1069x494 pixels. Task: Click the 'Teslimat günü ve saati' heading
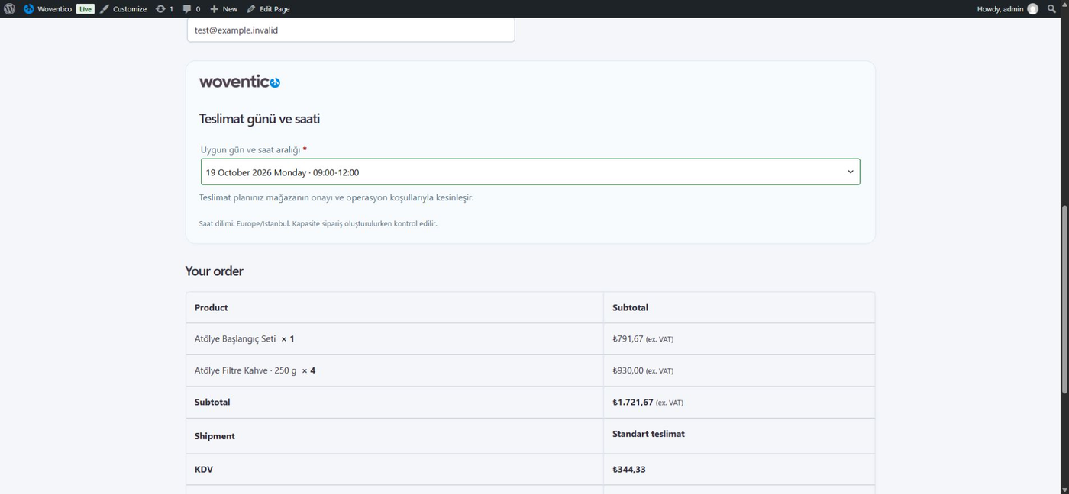(260, 119)
